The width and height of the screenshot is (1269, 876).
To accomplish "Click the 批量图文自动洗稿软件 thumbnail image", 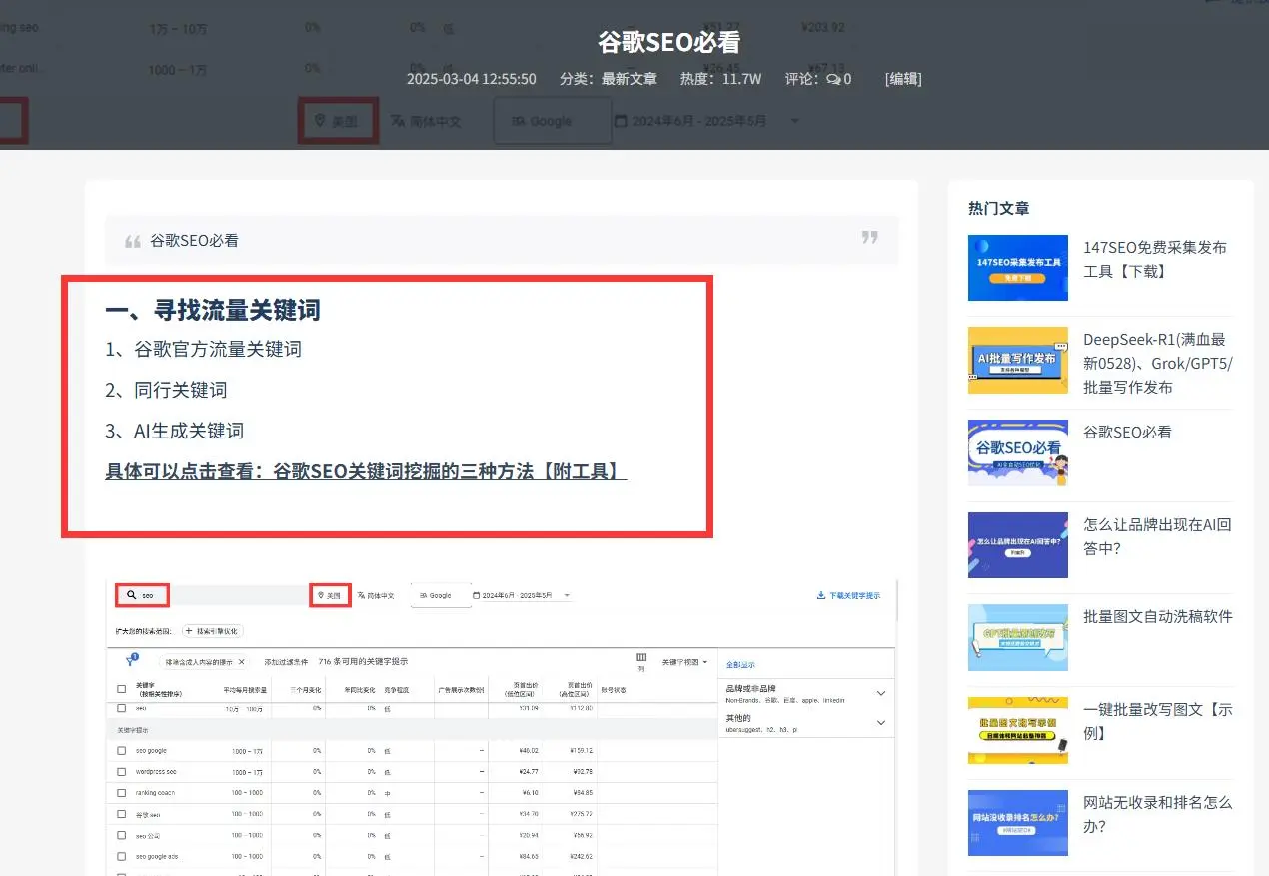I will click(1018, 637).
